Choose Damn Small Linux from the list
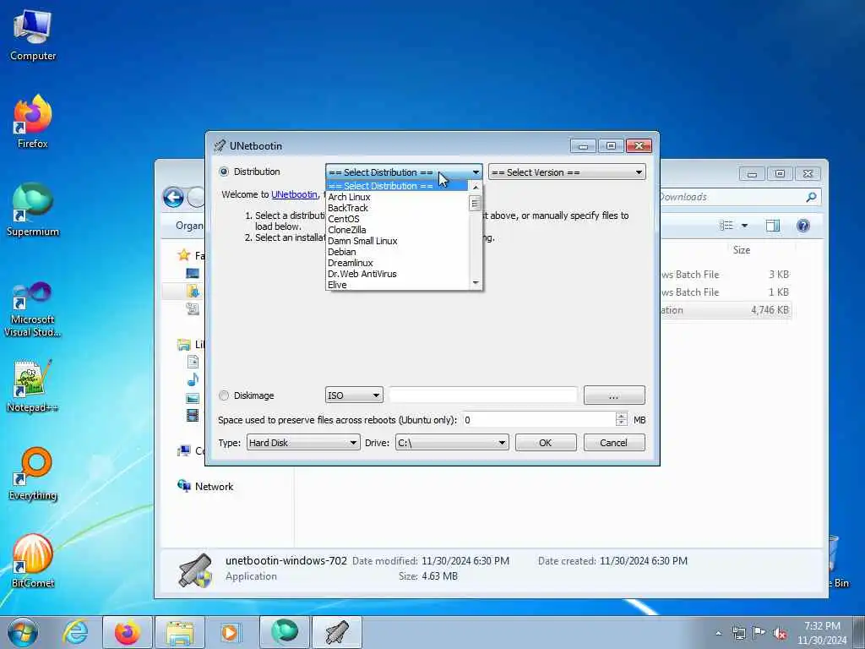The width and height of the screenshot is (865, 649). point(397,241)
